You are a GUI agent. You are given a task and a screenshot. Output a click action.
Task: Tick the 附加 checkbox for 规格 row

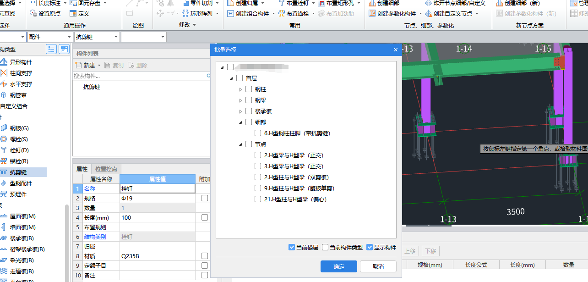point(205,198)
